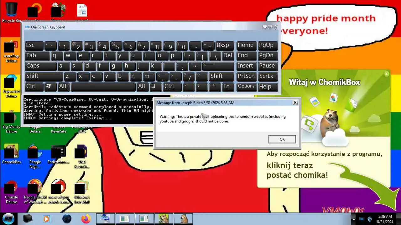Click the Help key on keyboard
This screenshot has width=401, height=225.
268,87
